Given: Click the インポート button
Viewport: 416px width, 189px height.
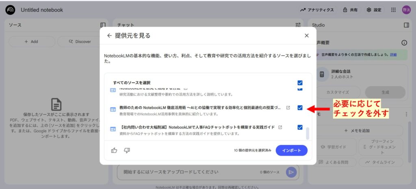Looking at the screenshot, I should [292, 150].
